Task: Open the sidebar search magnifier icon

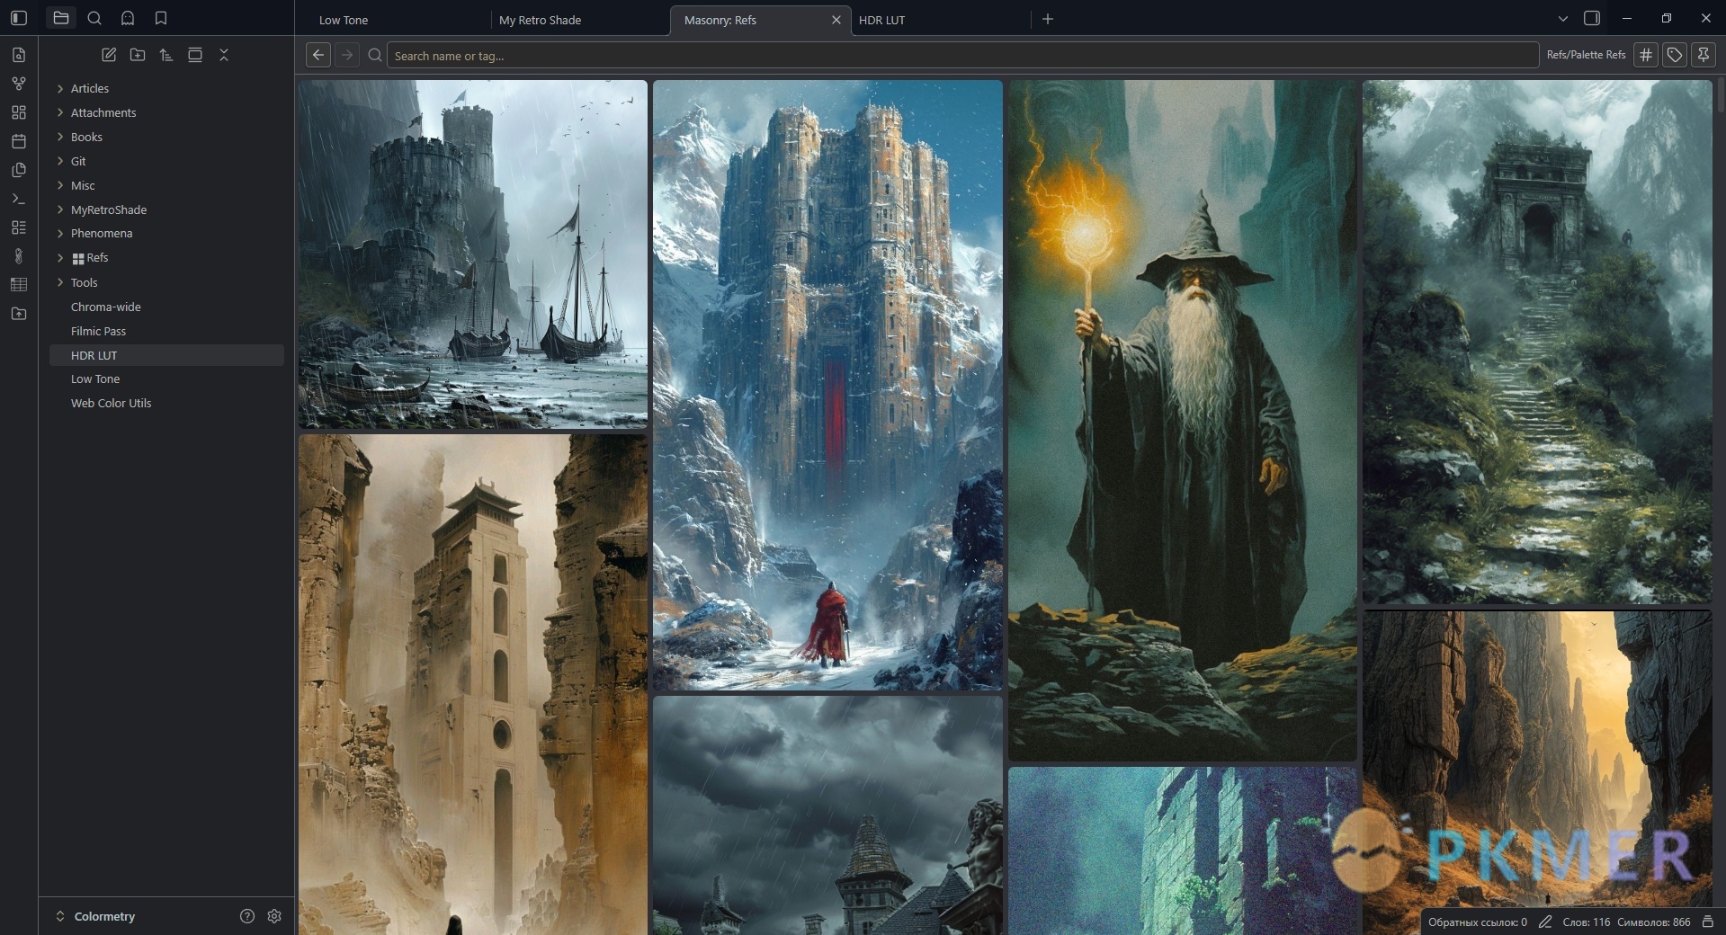Action: click(x=94, y=18)
